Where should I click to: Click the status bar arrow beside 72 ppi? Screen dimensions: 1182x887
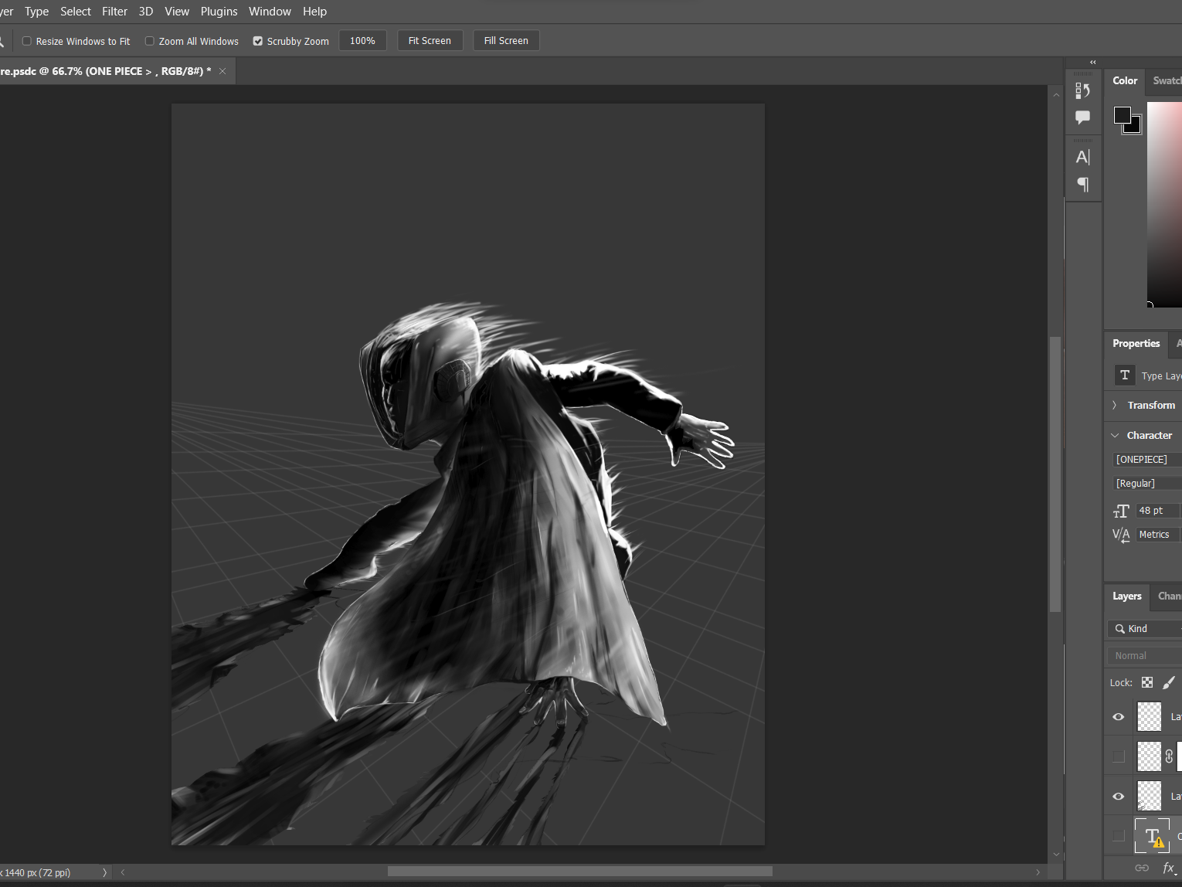click(104, 872)
